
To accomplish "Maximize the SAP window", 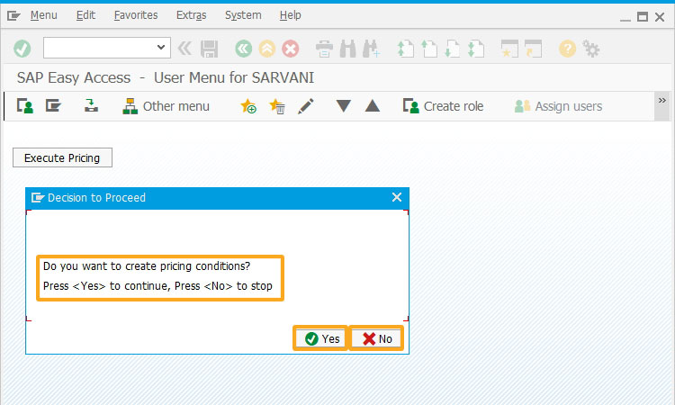I will [643, 17].
